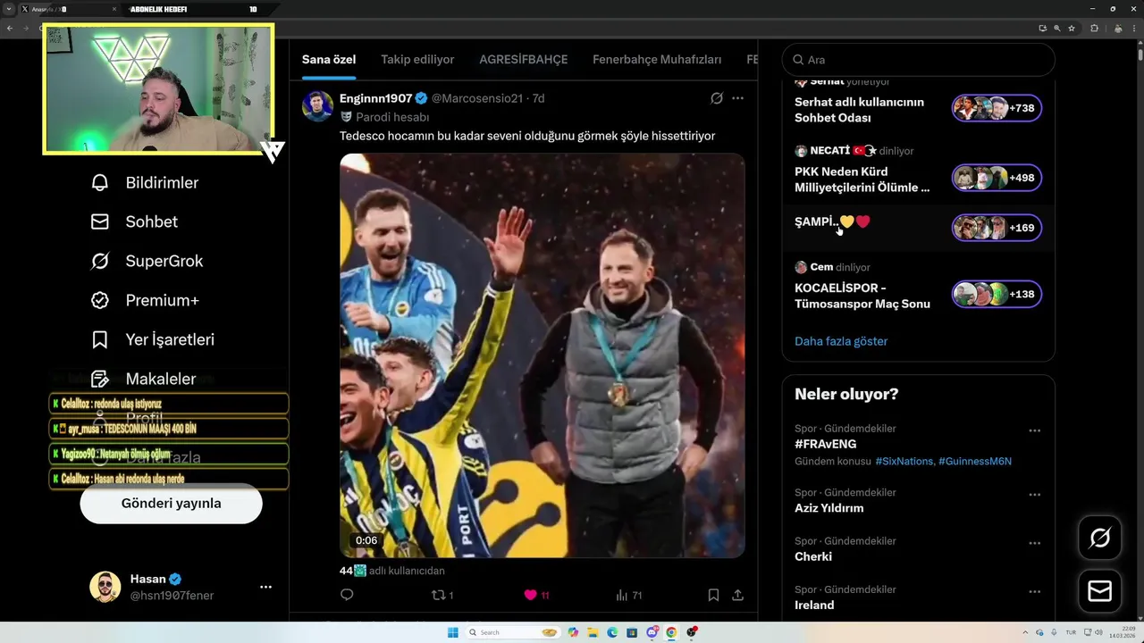The image size is (1144, 643).
Task: Open floating Grok button at bottom right
Action: click(1100, 538)
